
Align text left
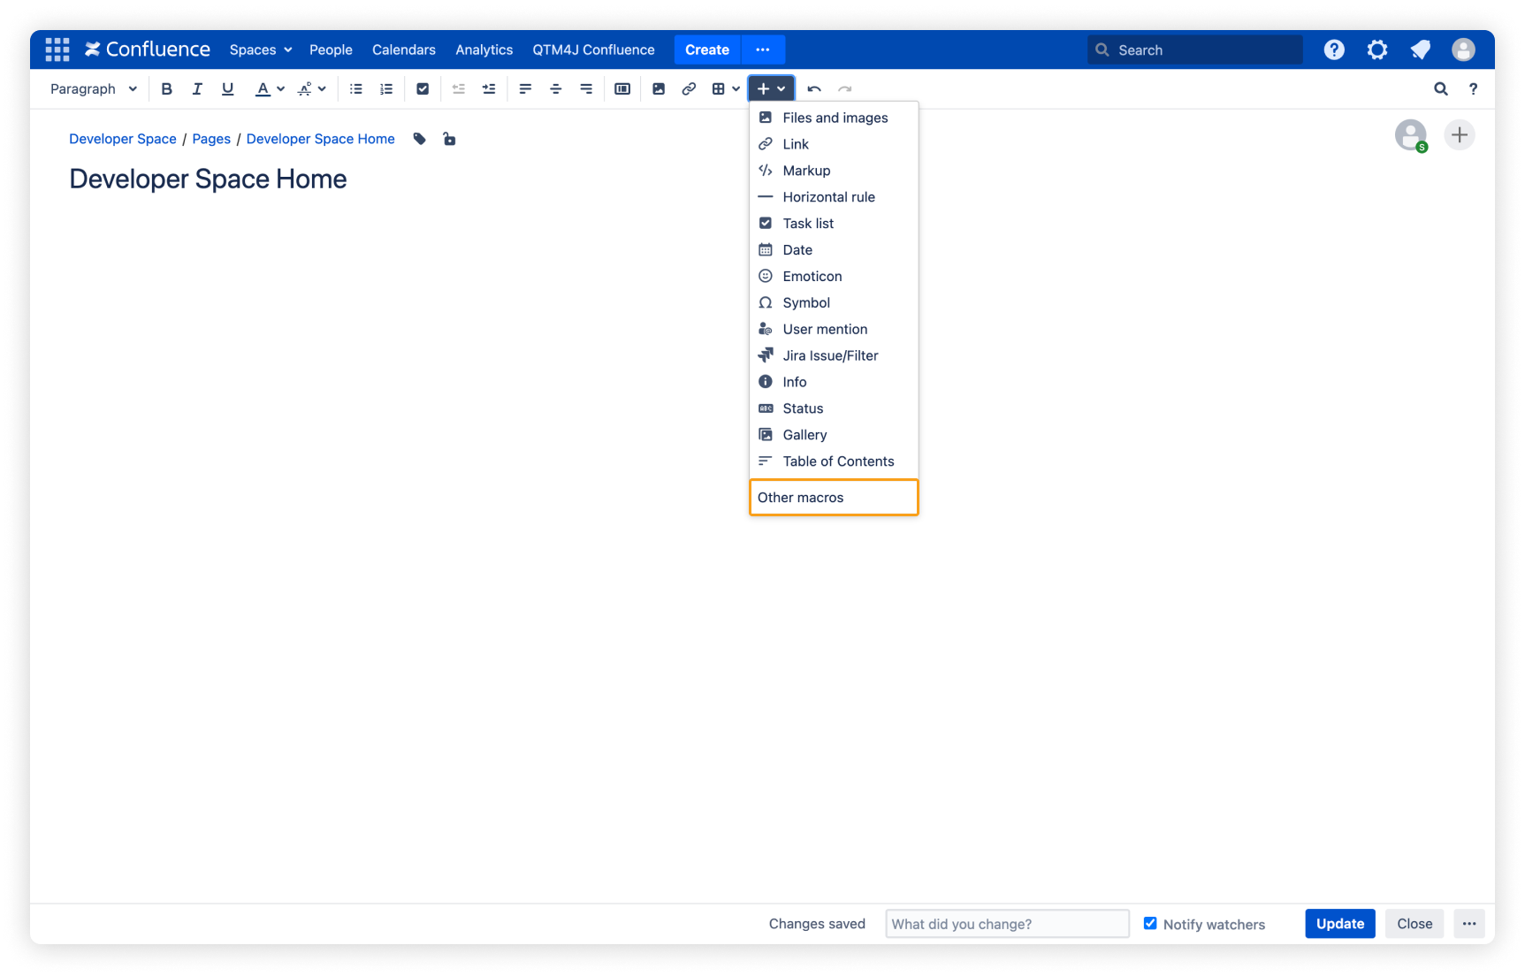tap(525, 88)
